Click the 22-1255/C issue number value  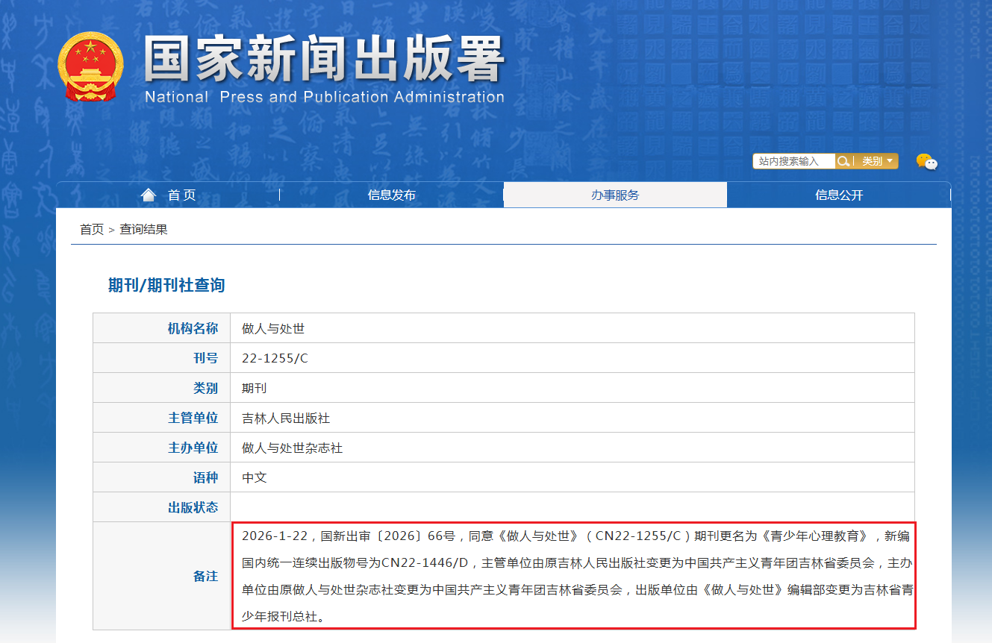[275, 358]
